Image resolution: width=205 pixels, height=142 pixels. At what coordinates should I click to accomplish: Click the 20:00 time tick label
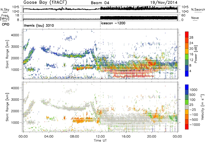click(x=152, y=137)
